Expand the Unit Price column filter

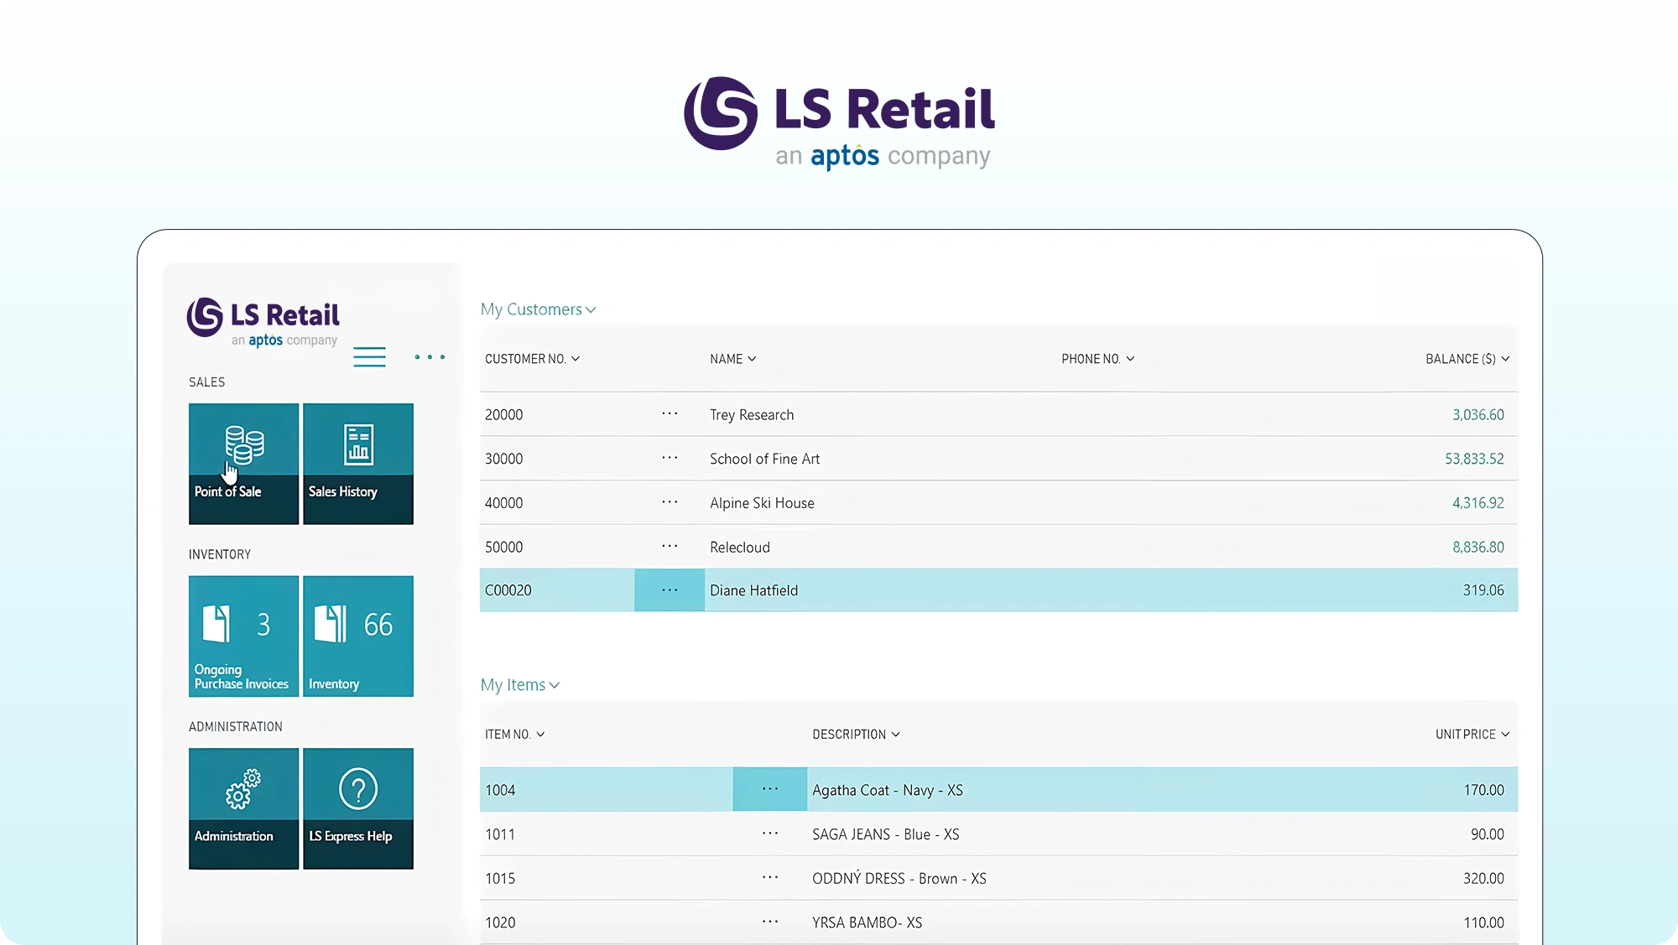[1505, 734]
